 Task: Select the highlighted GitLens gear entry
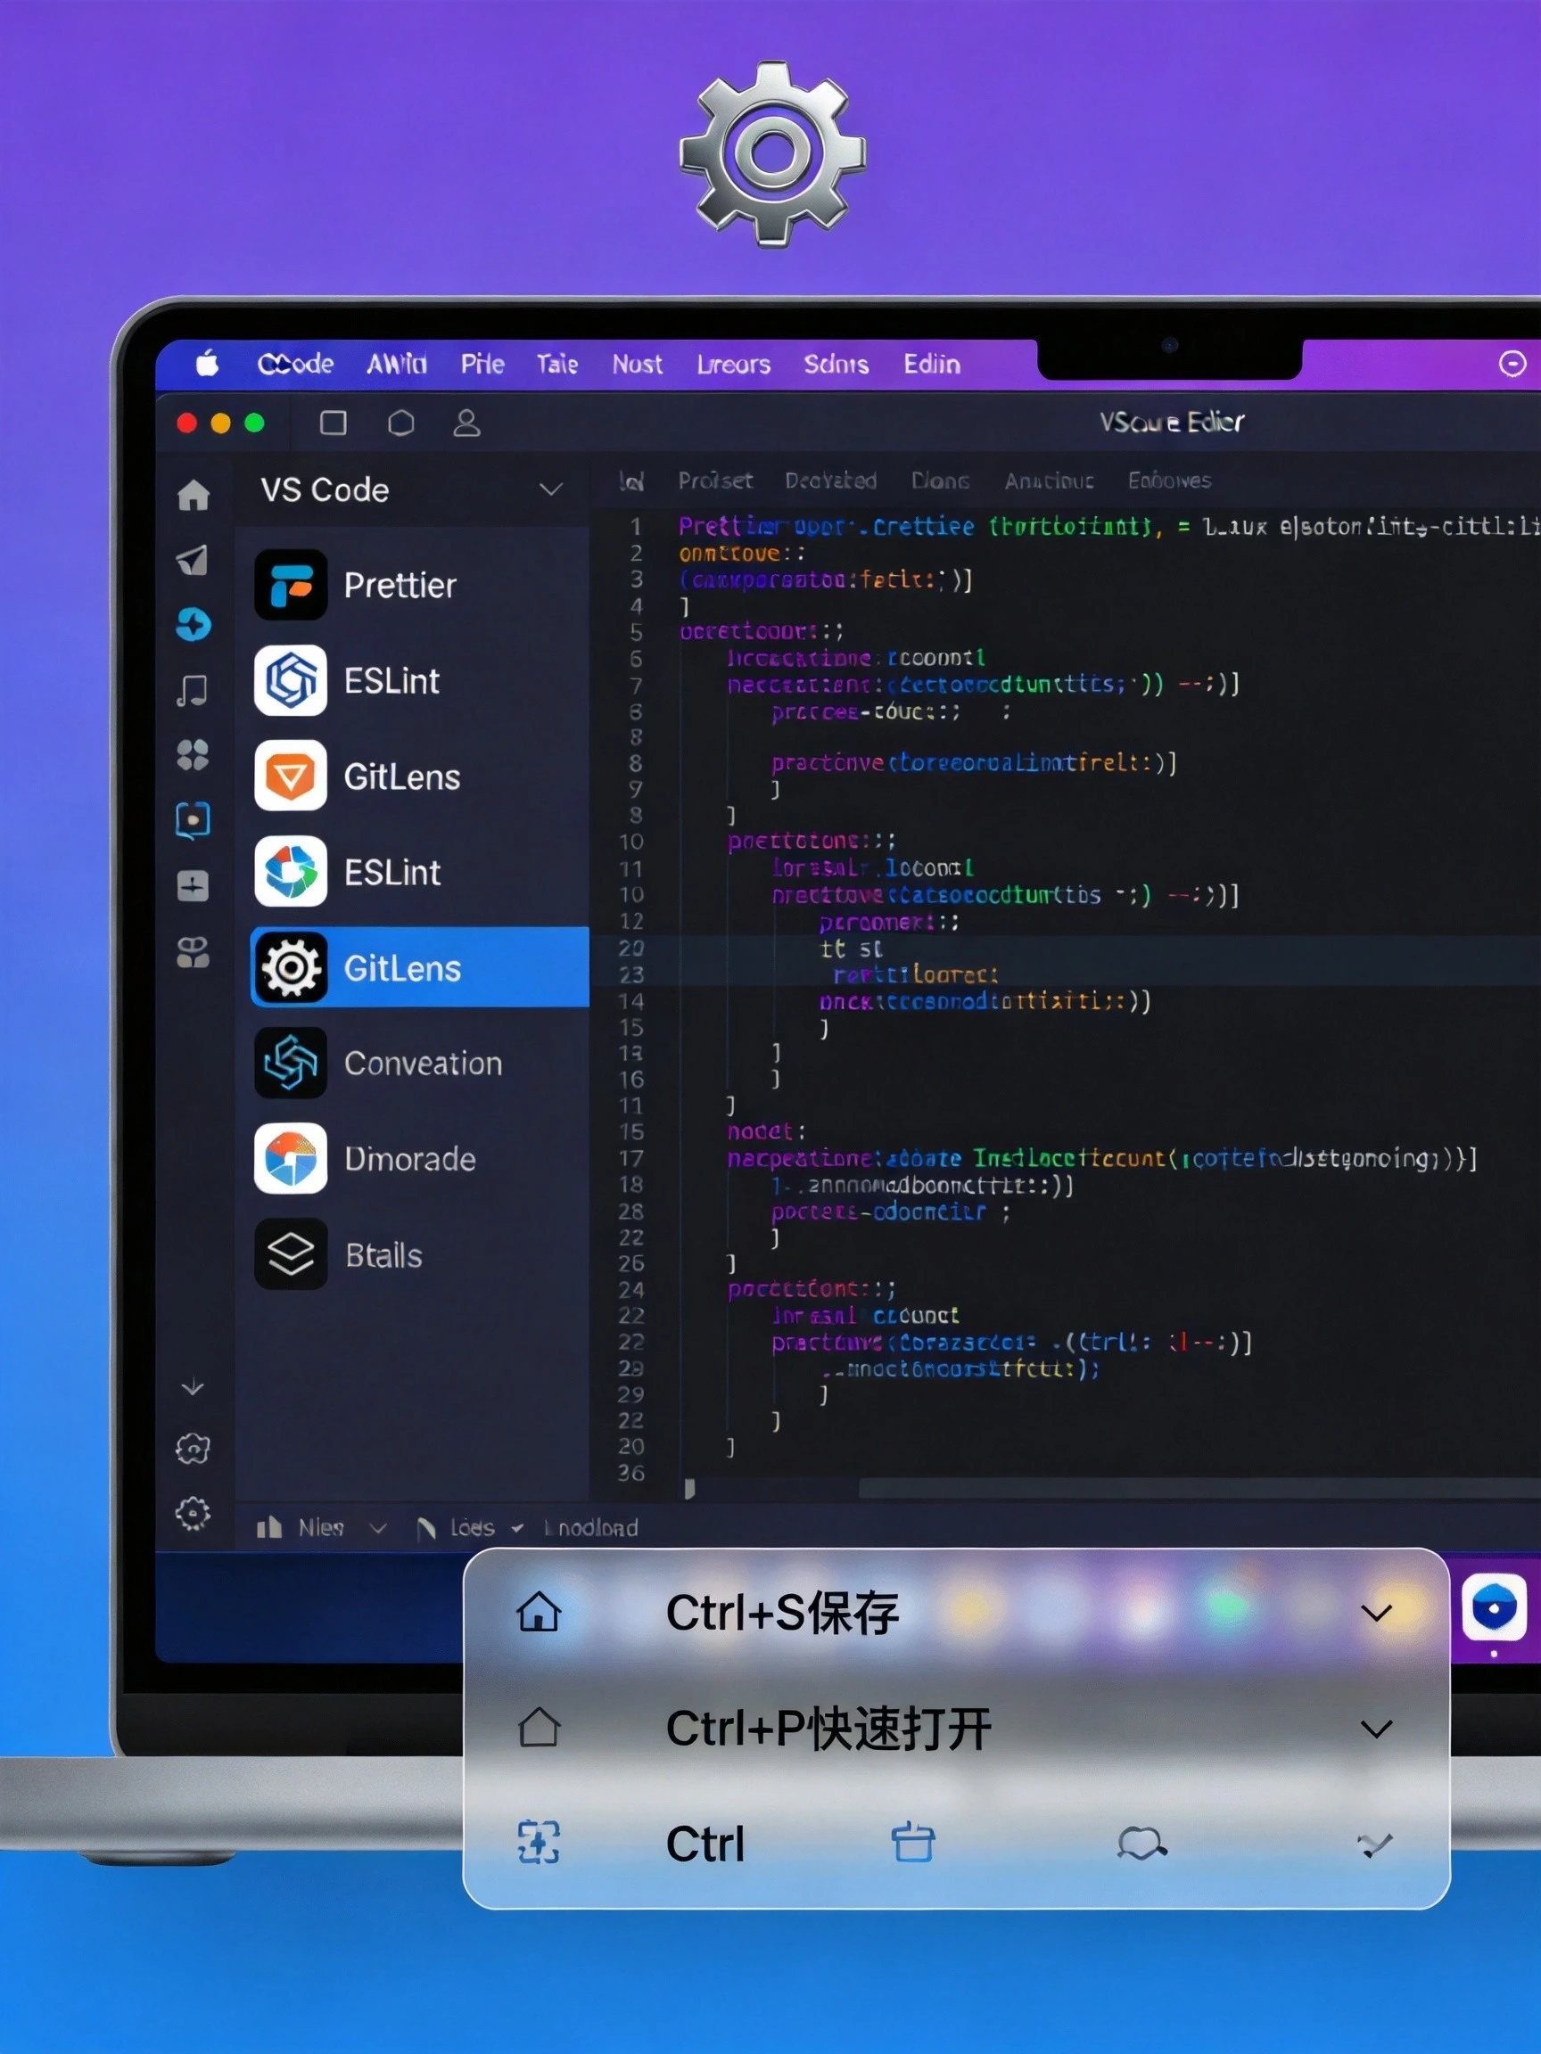pyautogui.click(x=420, y=967)
